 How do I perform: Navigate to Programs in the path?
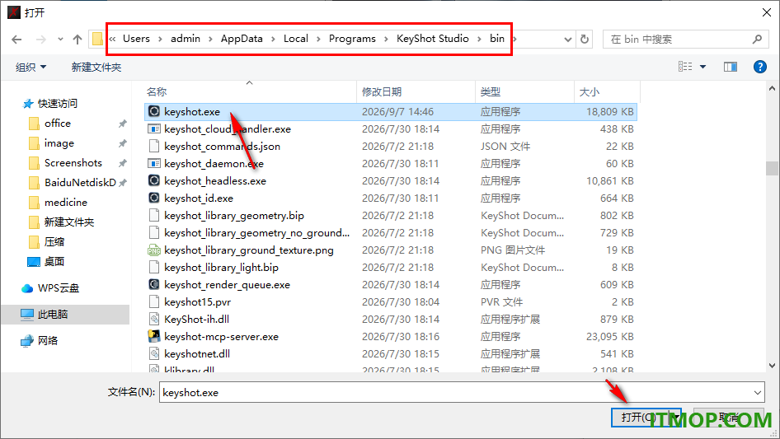[x=352, y=39]
